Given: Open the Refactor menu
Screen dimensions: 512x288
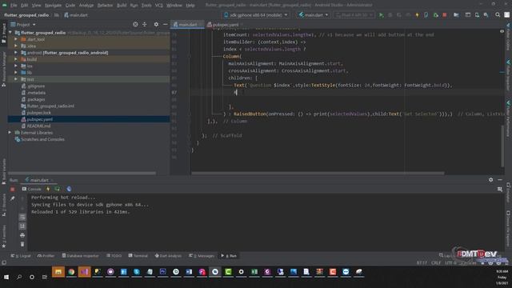Looking at the screenshot, I should coord(105,6).
